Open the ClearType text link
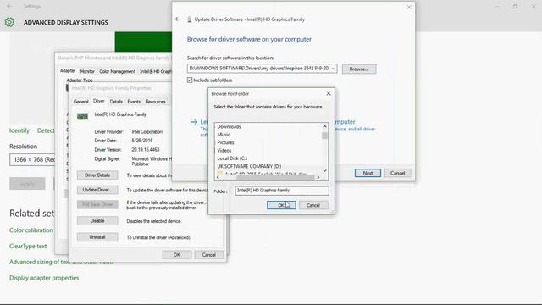Screen dimensions: 542x305 click(28, 247)
